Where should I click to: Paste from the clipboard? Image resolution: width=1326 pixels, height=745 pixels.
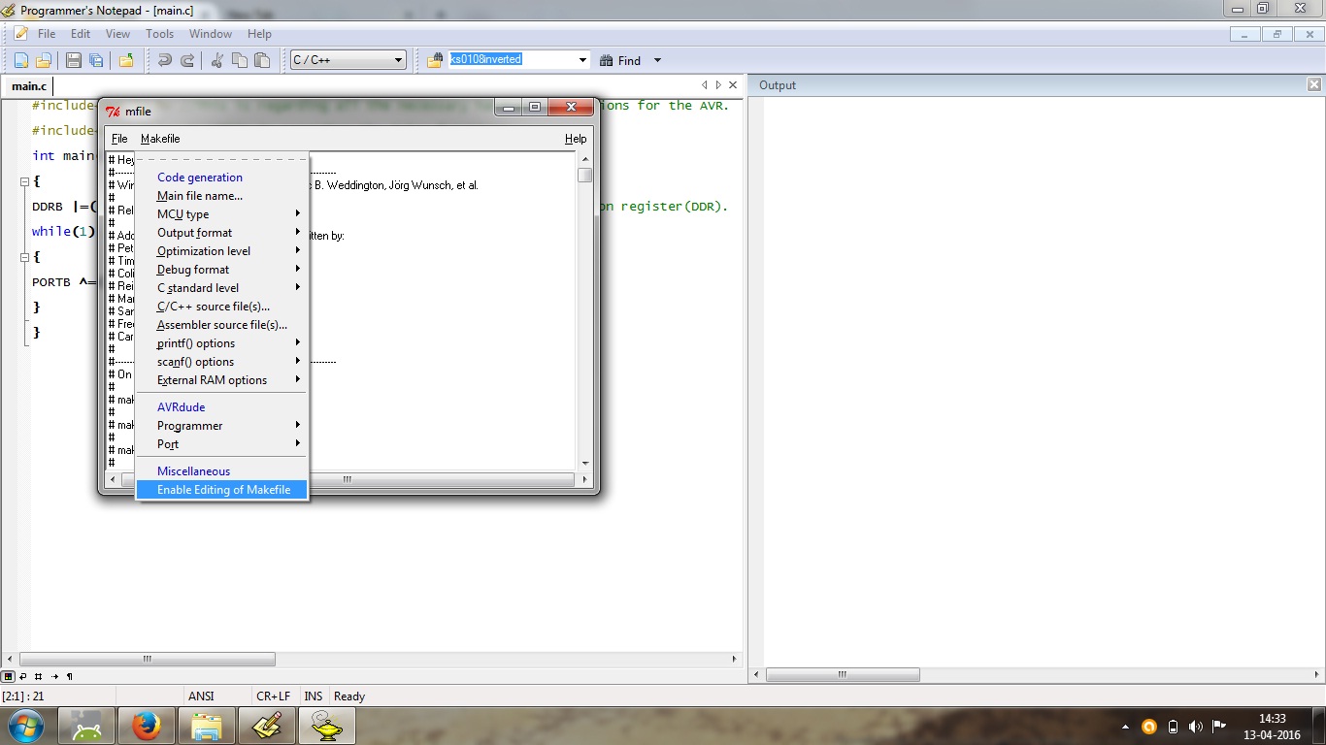pos(260,59)
